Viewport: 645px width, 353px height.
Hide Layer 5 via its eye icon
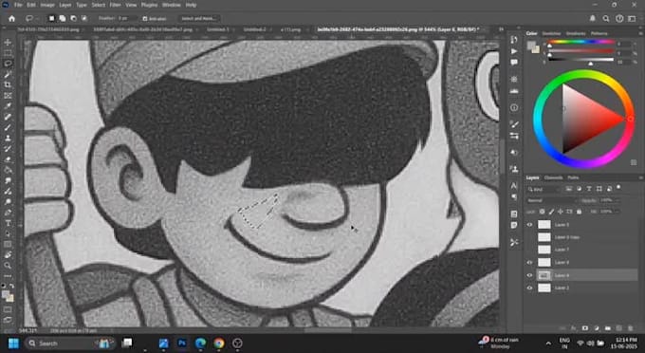coord(530,225)
